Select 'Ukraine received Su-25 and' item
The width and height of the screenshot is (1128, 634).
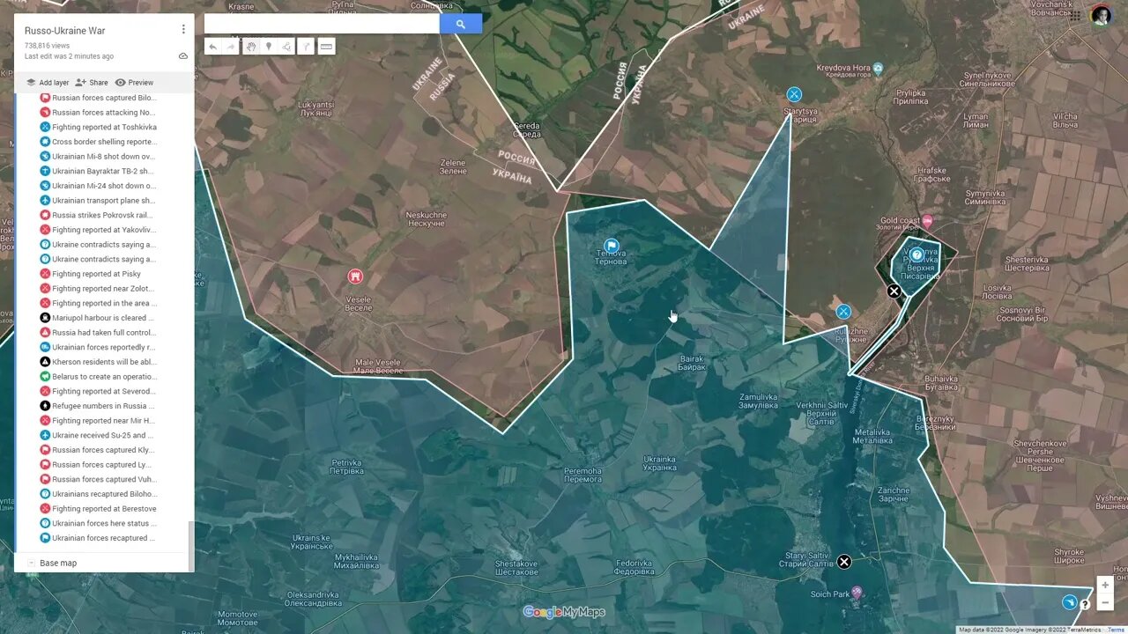tap(98, 435)
